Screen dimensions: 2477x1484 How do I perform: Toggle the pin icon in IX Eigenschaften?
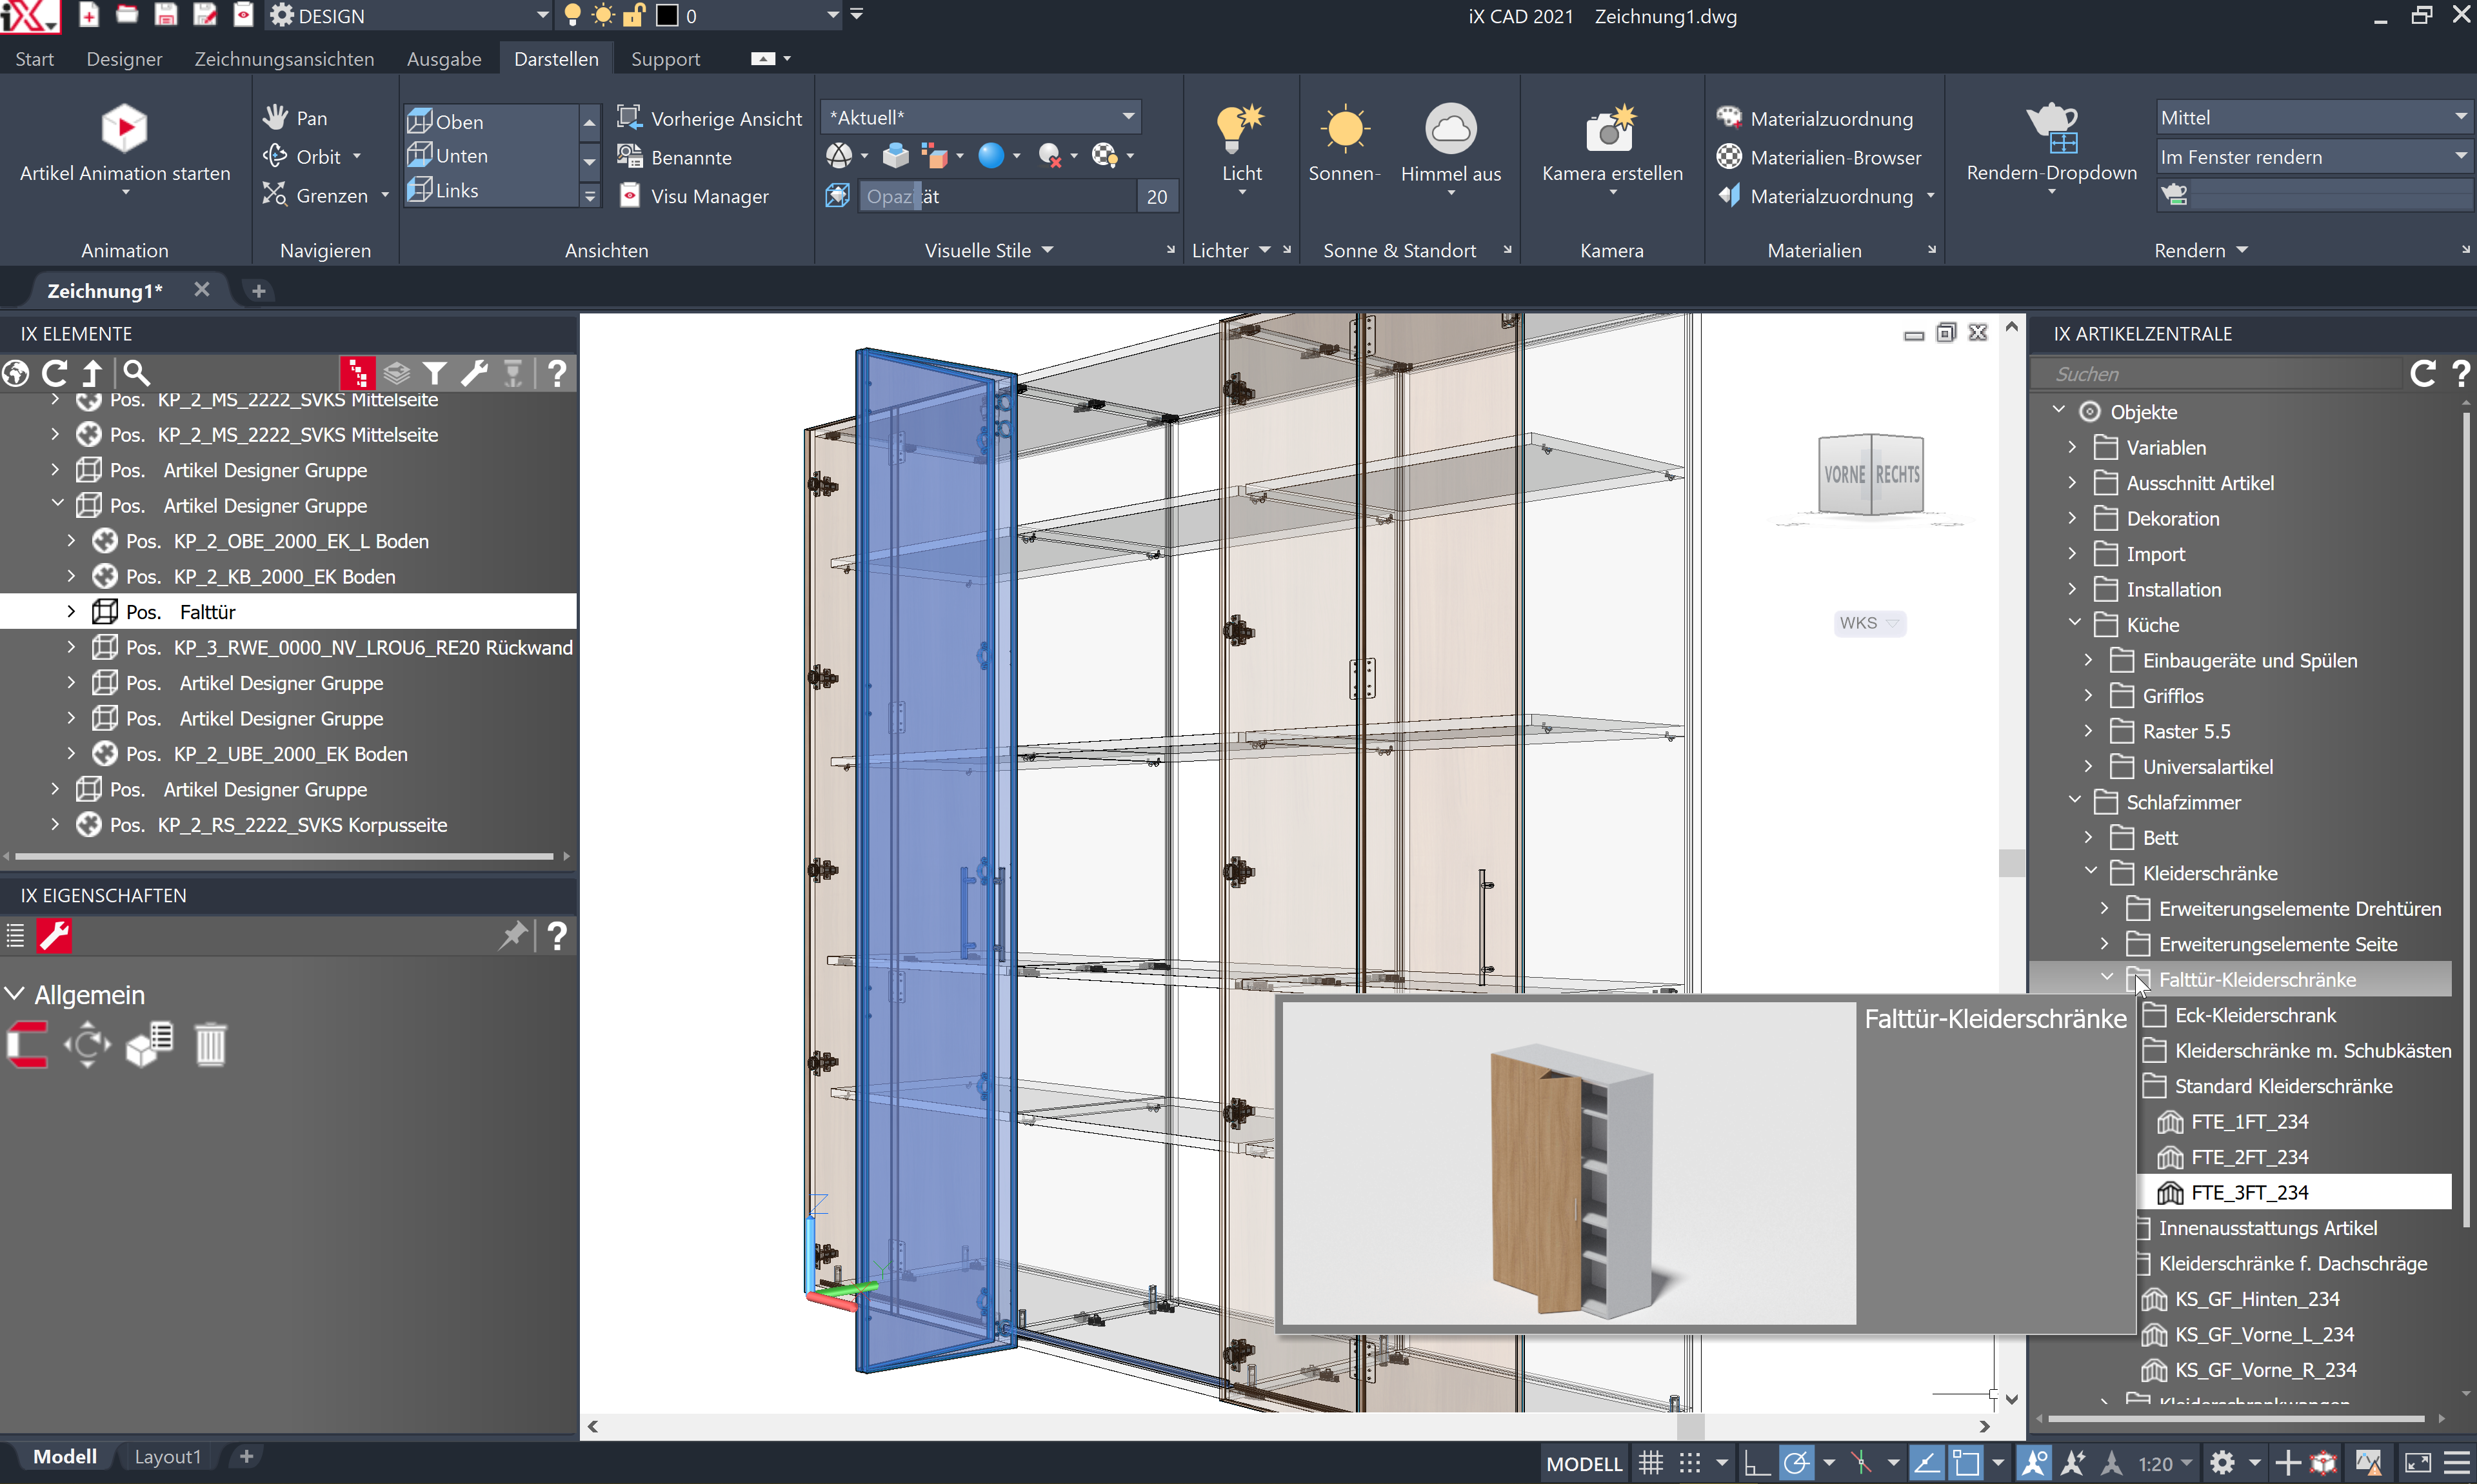pyautogui.click(x=512, y=936)
